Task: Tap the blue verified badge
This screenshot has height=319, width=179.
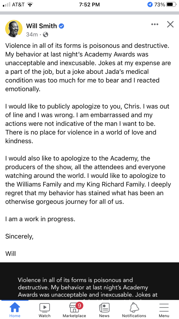Action: click(x=62, y=26)
